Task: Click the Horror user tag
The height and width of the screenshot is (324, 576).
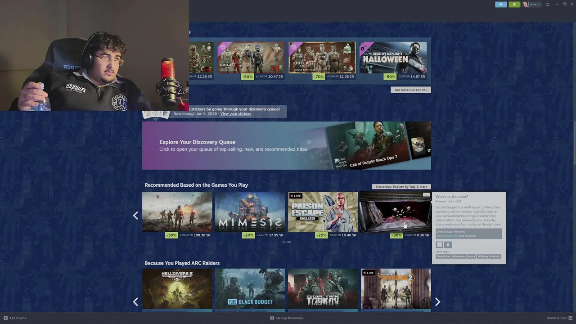Action: pyautogui.click(x=471, y=256)
